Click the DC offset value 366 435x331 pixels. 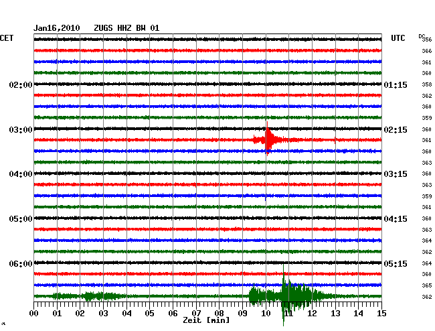(427, 51)
